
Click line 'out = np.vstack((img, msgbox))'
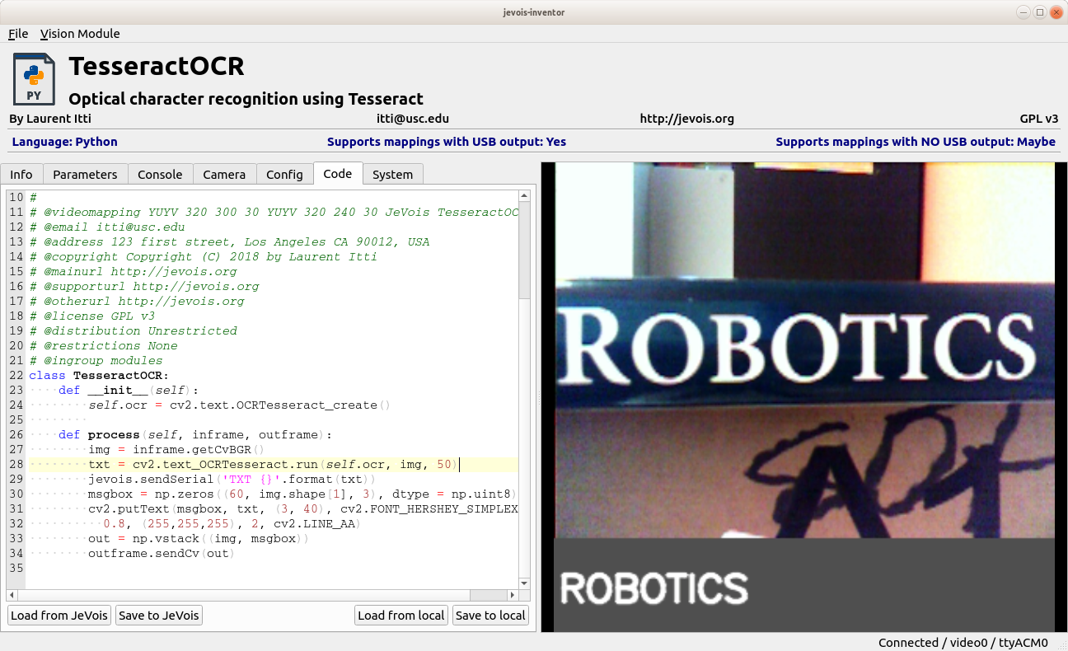[x=199, y=538]
